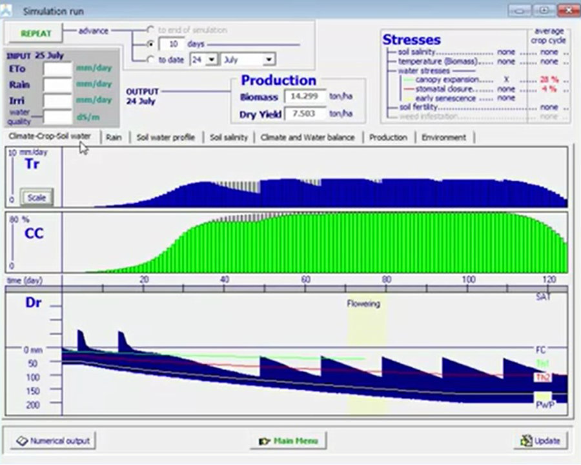
Task: Click the Update icon button
Action: click(x=541, y=440)
